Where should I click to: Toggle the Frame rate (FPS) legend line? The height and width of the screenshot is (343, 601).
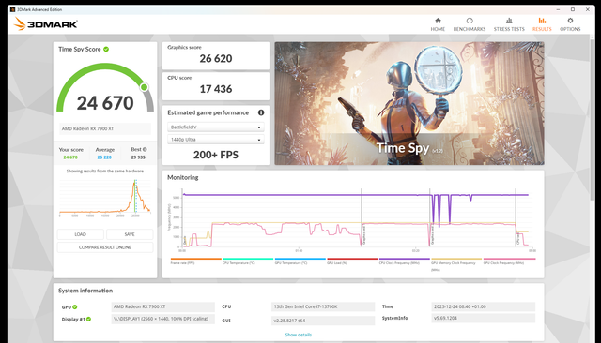[x=196, y=259]
